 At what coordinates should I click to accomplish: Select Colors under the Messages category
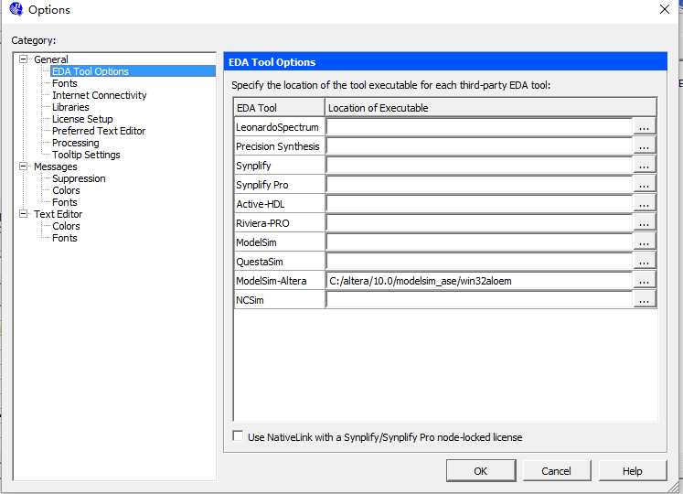pyautogui.click(x=66, y=190)
